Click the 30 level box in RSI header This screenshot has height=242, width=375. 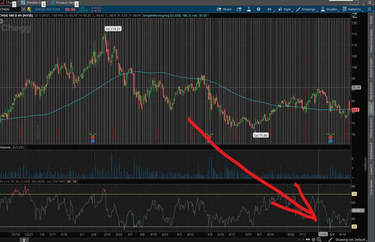pyautogui.click(x=68, y=181)
